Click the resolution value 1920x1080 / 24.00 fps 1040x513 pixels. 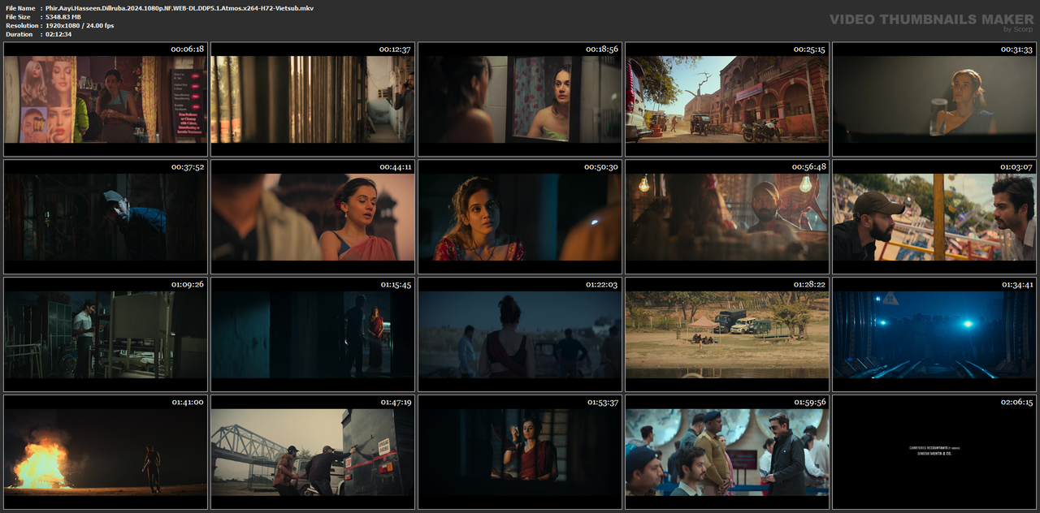[80, 26]
